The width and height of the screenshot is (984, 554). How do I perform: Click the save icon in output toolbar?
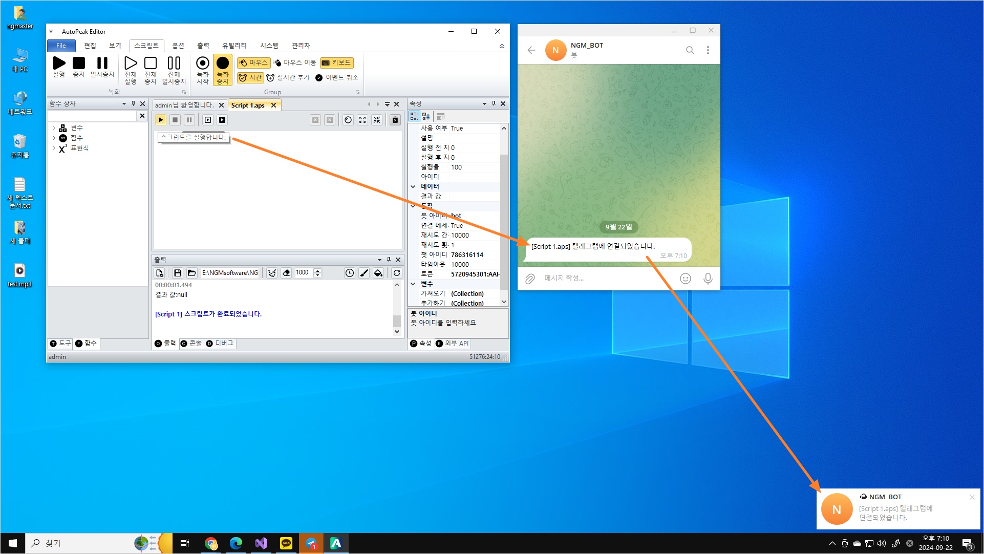[177, 273]
